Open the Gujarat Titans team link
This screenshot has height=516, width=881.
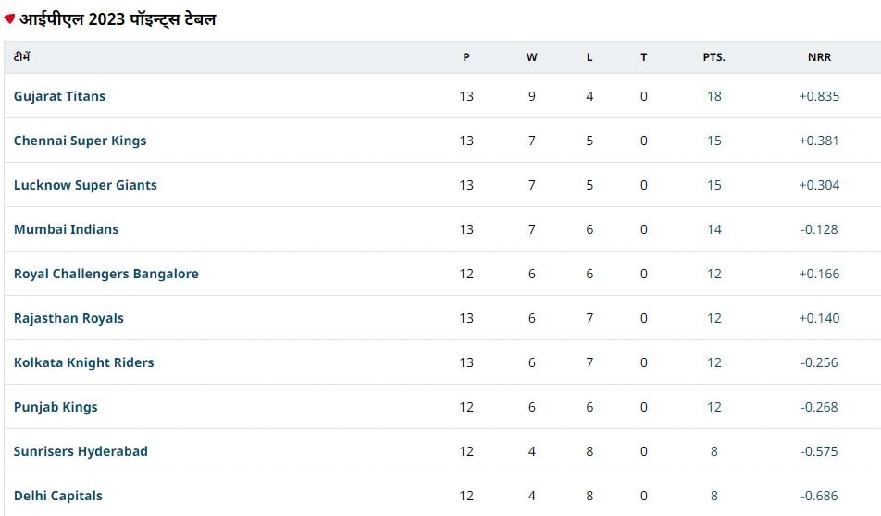[59, 96]
